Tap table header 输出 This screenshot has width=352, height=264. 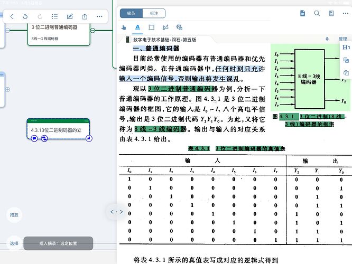(320, 161)
